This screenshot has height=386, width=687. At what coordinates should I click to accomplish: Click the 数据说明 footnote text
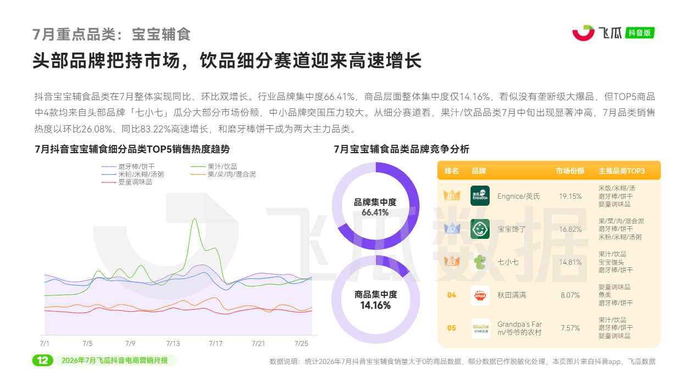coord(462,361)
